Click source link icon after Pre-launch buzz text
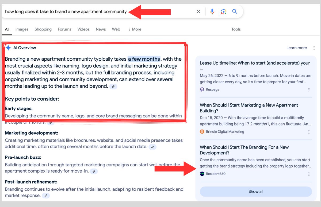 tap(94, 171)
